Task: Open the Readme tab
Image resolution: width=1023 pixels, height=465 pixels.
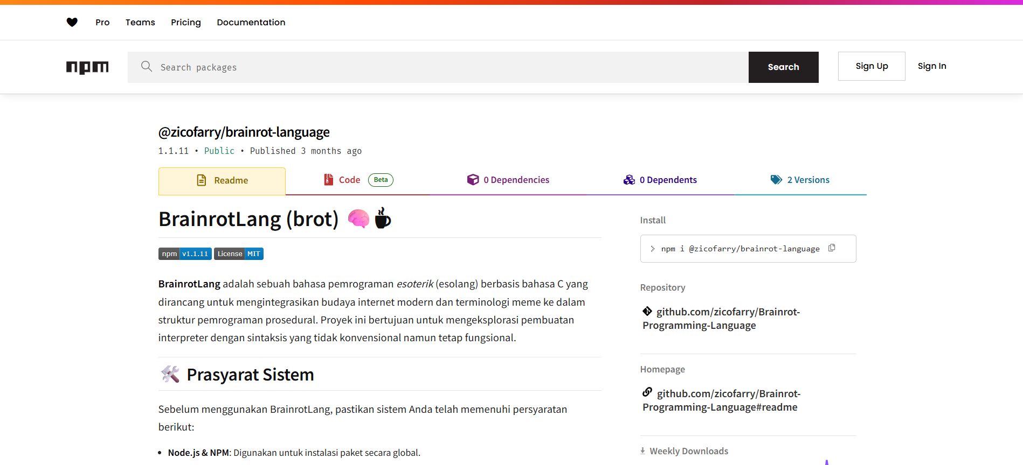Action: coord(222,181)
